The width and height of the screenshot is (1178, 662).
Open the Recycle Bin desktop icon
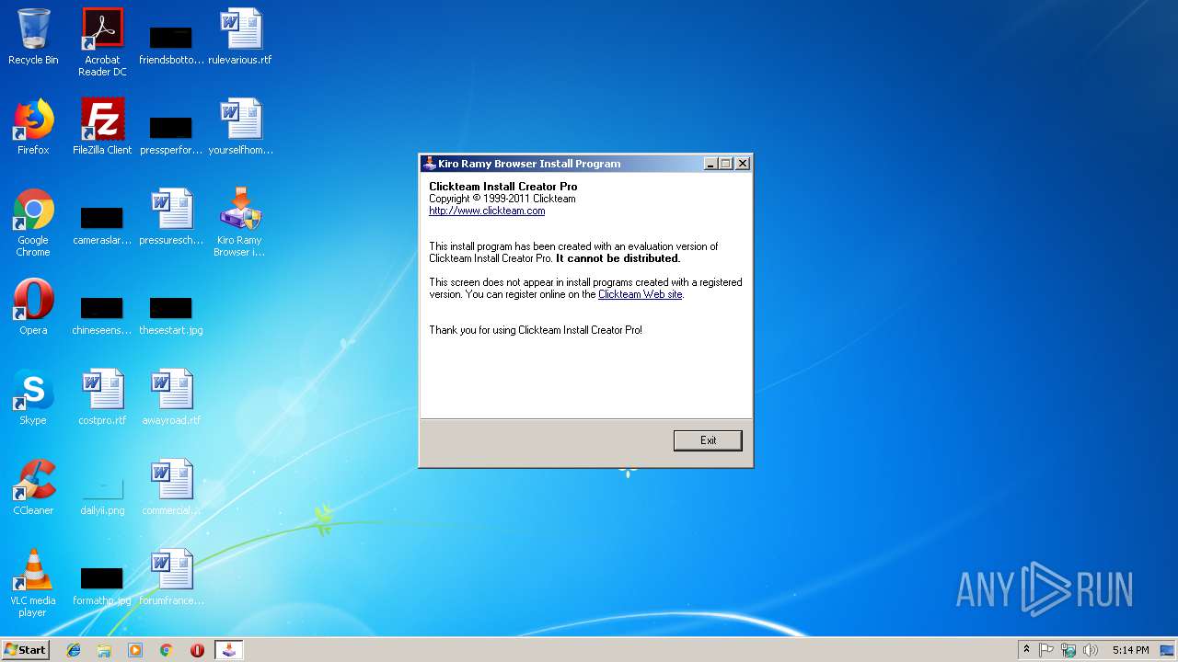click(33, 37)
